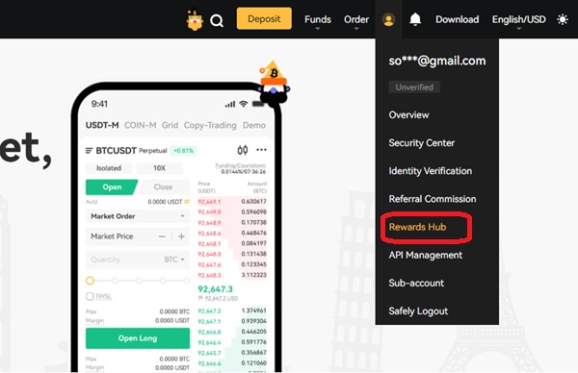Open the English/USD language selector
This screenshot has height=373, width=578.
(x=518, y=19)
